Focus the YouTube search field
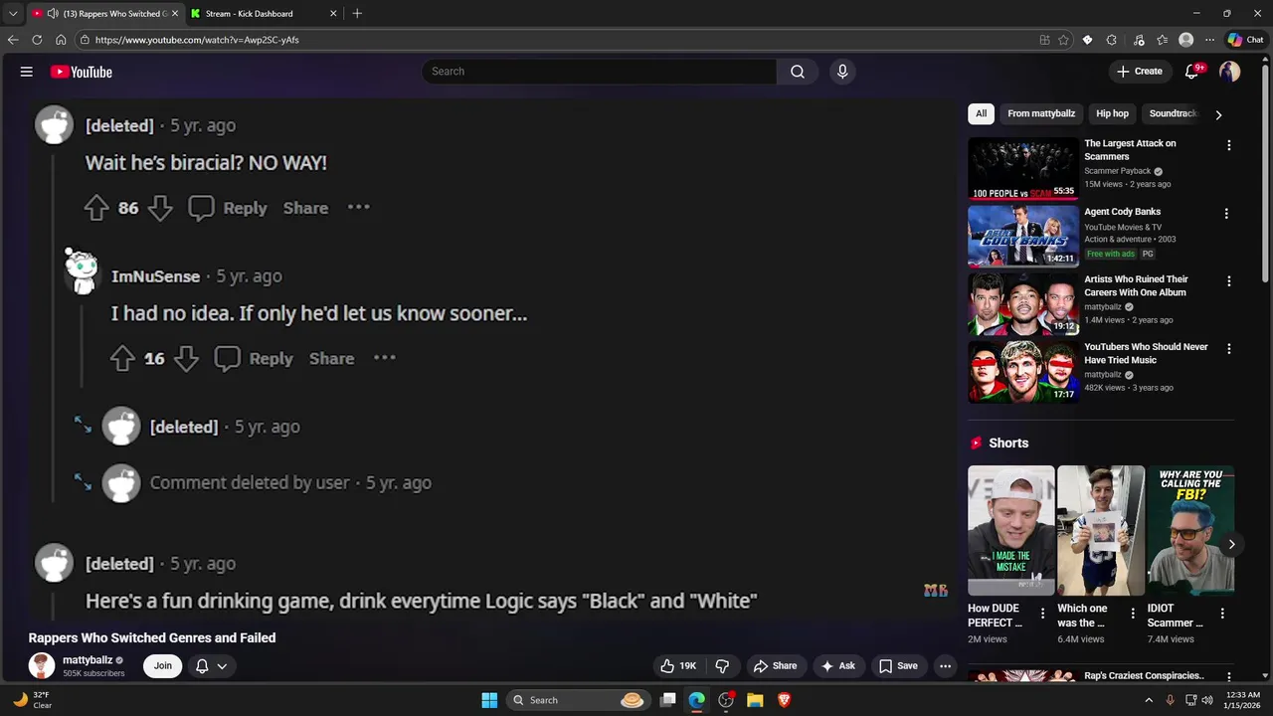Viewport: 1273px width, 716px height. coord(599,72)
